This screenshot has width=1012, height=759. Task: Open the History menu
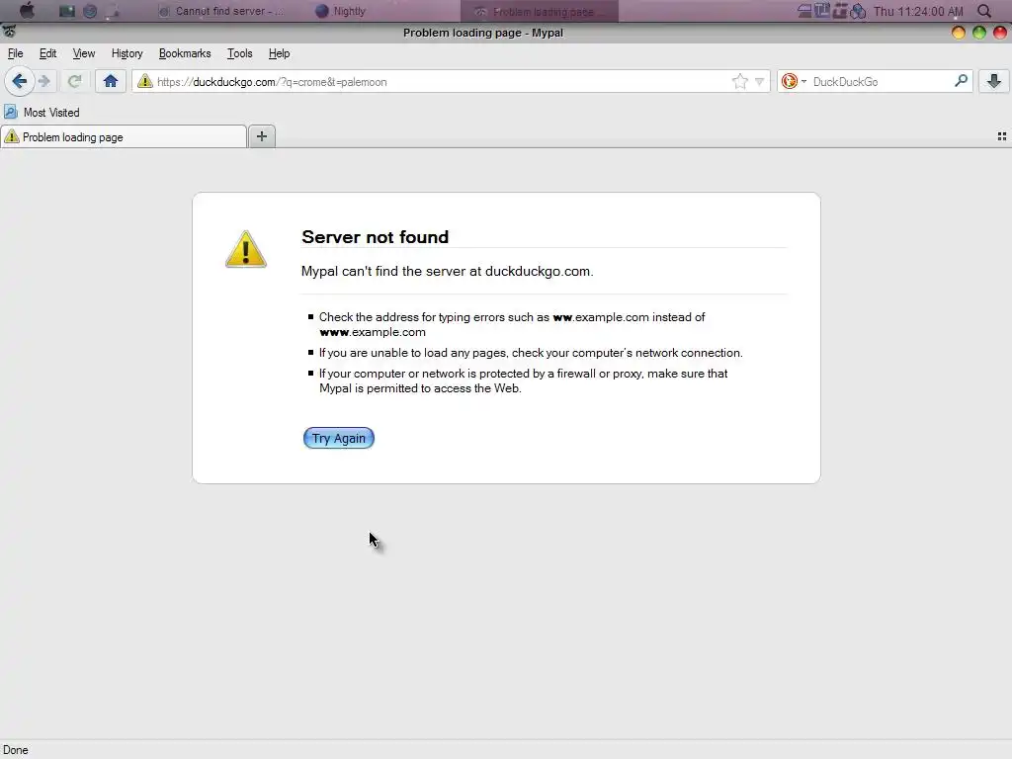pos(127,53)
